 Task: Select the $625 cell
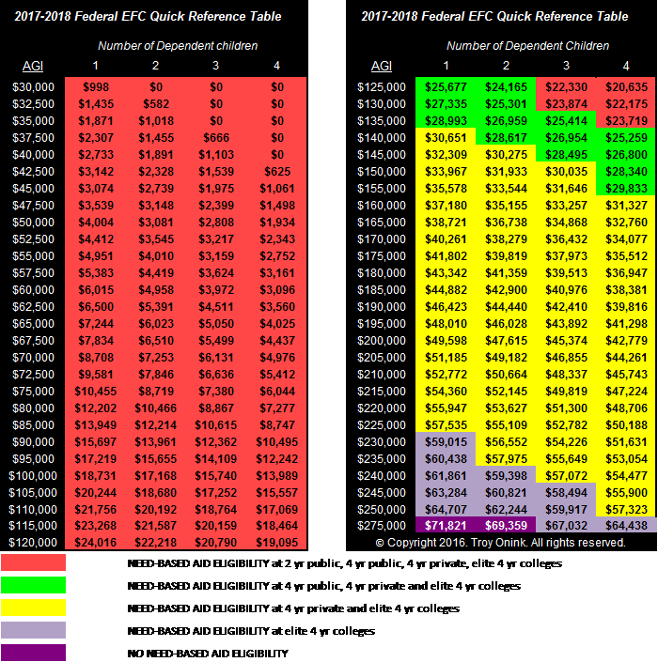(x=277, y=172)
